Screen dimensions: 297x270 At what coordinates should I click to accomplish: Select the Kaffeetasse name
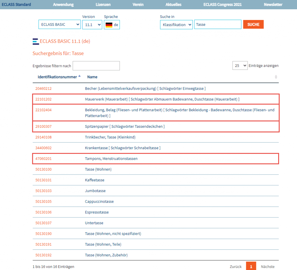pos(95,180)
